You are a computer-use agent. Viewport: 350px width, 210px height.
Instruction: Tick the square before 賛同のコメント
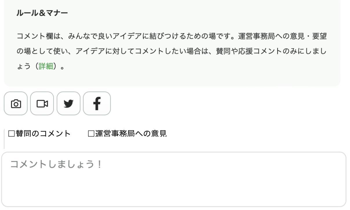pos(12,134)
